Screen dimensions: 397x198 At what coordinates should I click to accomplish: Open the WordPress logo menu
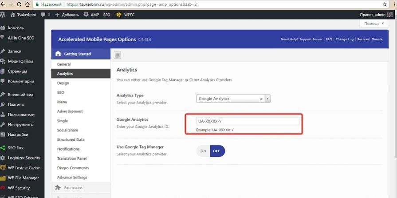(3, 15)
